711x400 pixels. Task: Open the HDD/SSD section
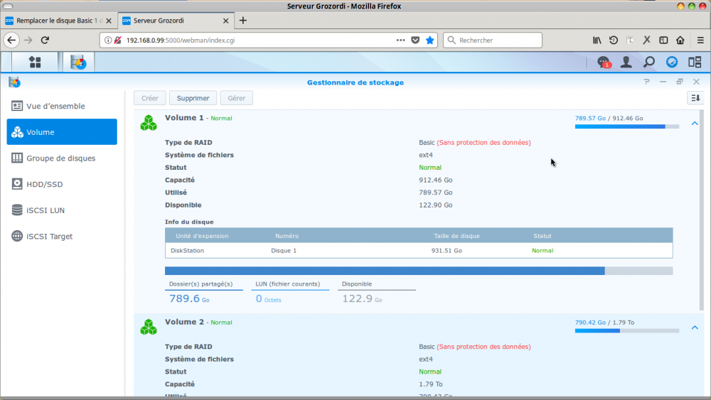tap(62, 184)
